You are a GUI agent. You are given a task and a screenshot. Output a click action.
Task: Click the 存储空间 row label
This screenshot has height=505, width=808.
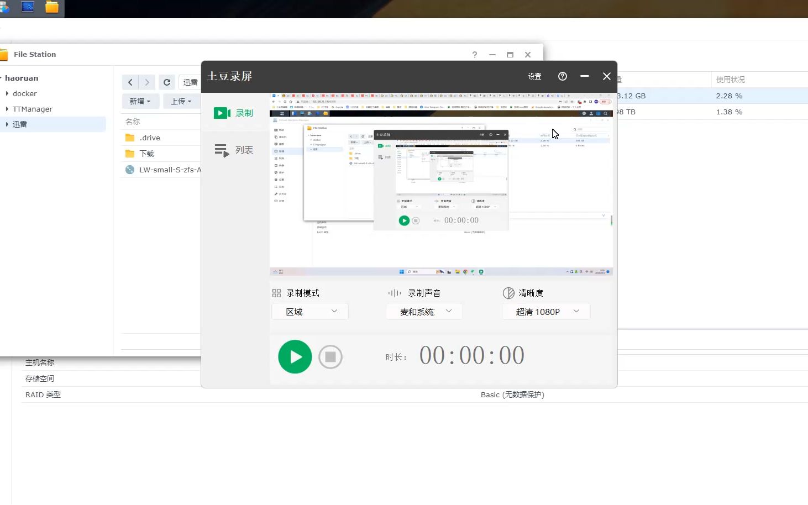pyautogui.click(x=40, y=378)
